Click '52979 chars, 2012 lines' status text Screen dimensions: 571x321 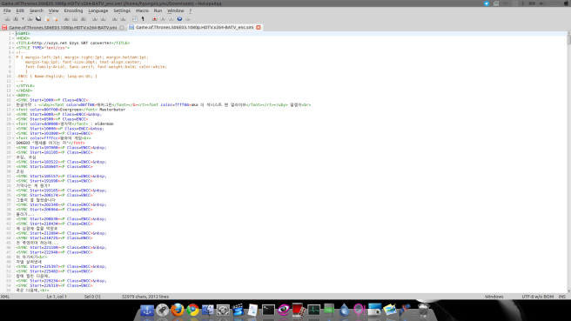(145, 297)
